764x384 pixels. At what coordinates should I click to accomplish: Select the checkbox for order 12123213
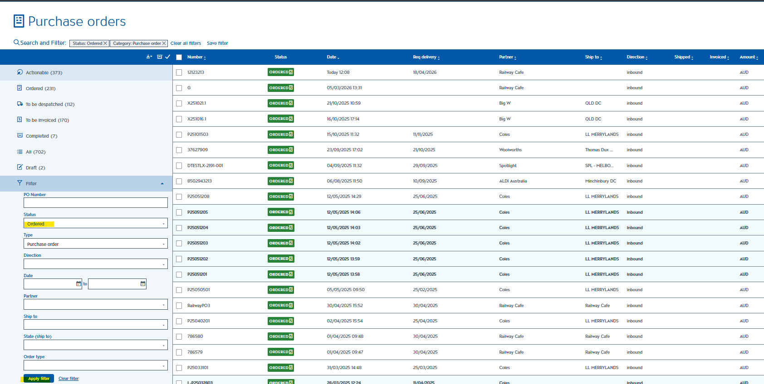pyautogui.click(x=179, y=72)
